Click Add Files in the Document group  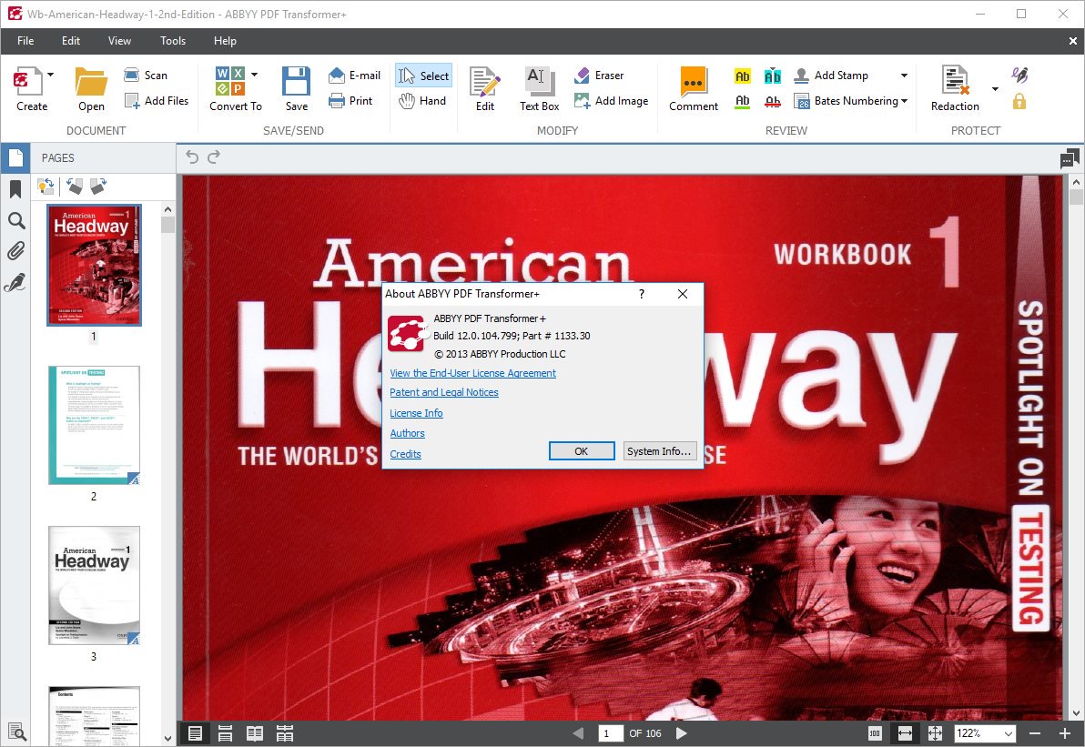(157, 101)
